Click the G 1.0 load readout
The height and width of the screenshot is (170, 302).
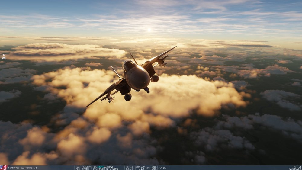click(x=141, y=169)
